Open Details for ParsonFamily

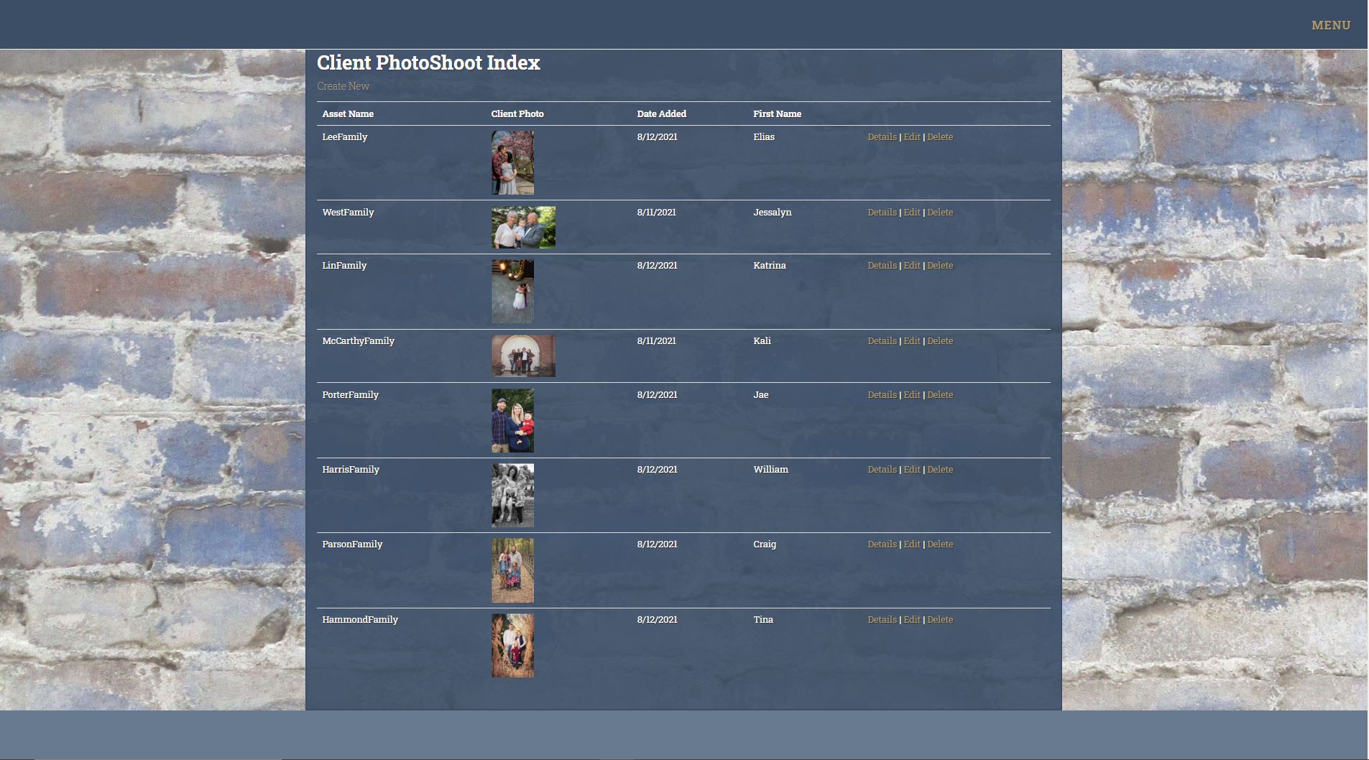[882, 544]
